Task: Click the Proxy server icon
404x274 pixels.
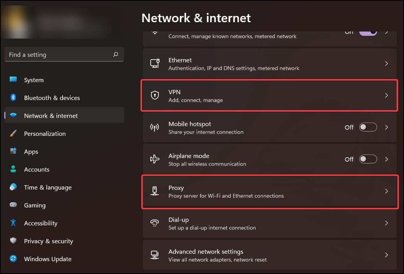Action: pos(155,191)
